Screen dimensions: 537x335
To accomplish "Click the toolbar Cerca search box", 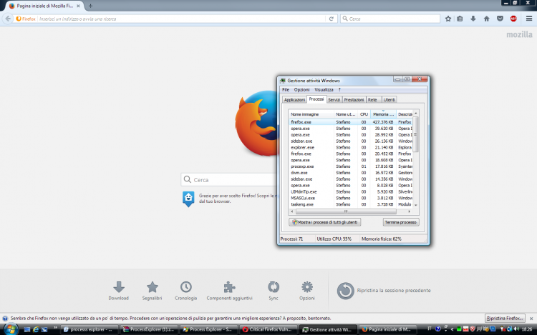I will click(x=390, y=19).
